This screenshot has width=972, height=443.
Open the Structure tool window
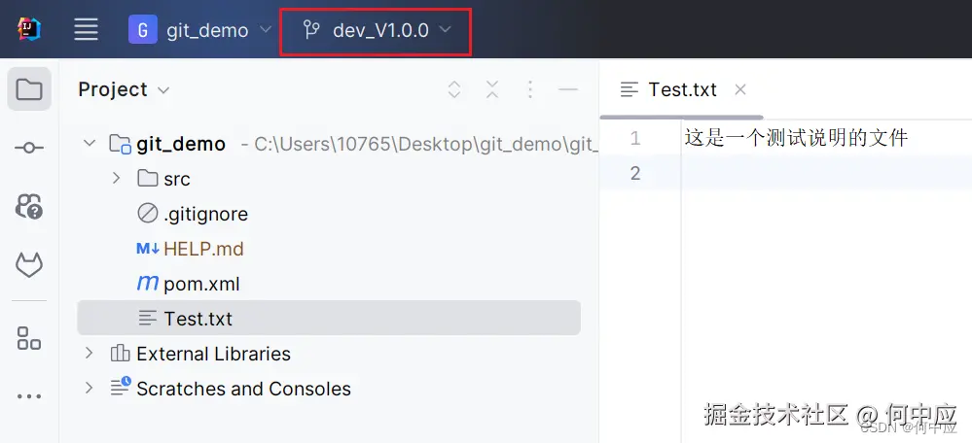29,338
